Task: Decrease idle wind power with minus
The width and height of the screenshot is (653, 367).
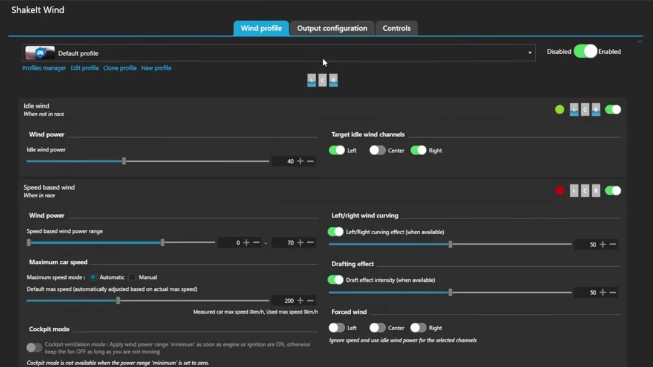Action: pyautogui.click(x=310, y=161)
